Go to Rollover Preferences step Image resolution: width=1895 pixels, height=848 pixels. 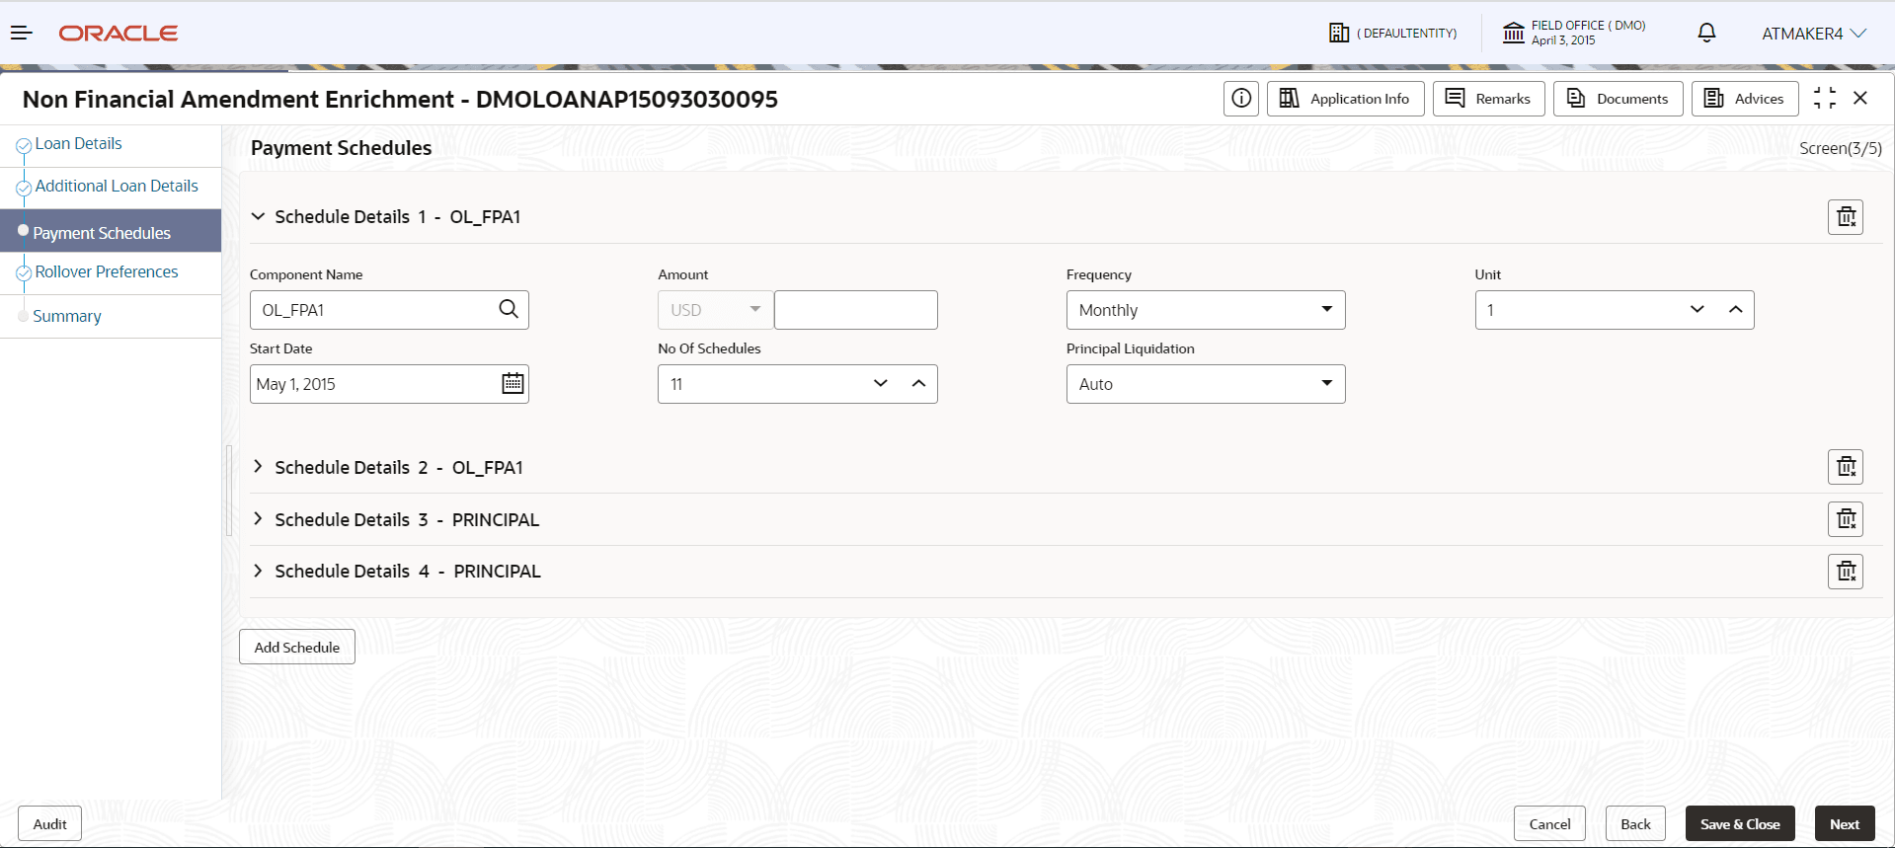point(107,272)
